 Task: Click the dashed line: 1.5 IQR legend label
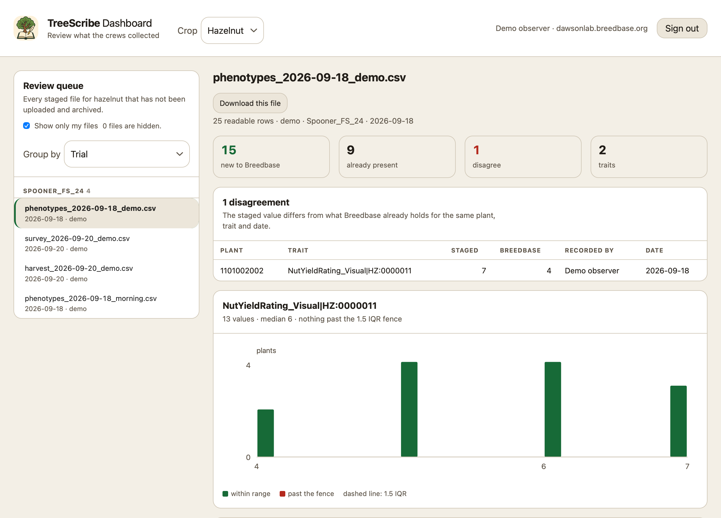(375, 494)
